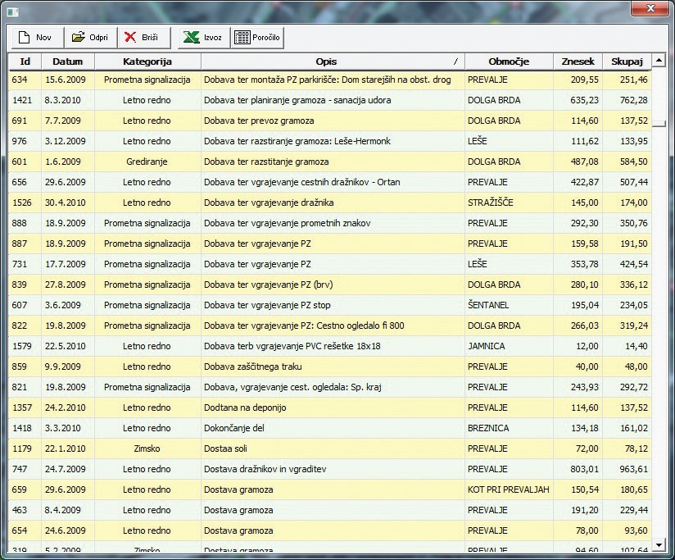The width and height of the screenshot is (675, 560).
Task: Click the vertical scrollbar thumb
Action: pos(659,124)
